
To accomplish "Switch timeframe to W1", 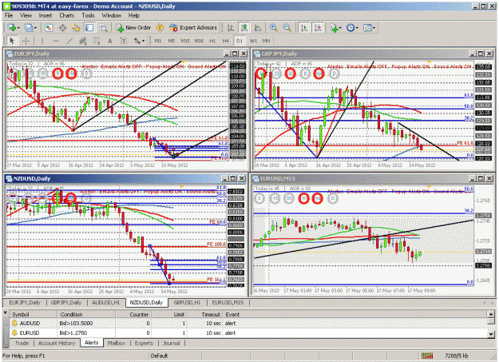I will pyautogui.click(x=253, y=41).
